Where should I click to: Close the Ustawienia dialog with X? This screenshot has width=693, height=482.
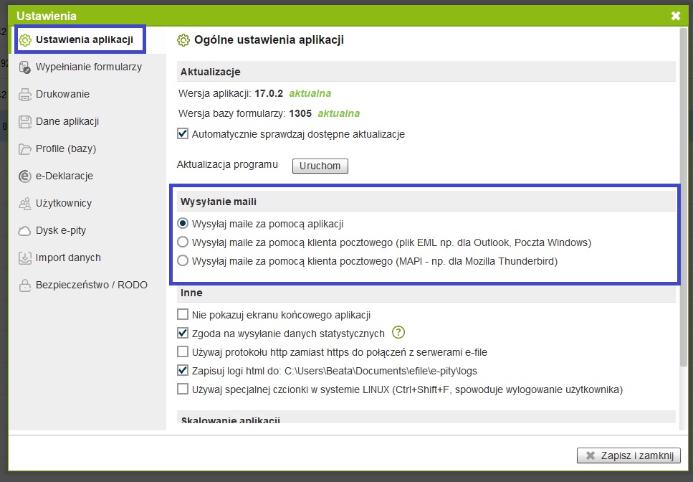675,16
